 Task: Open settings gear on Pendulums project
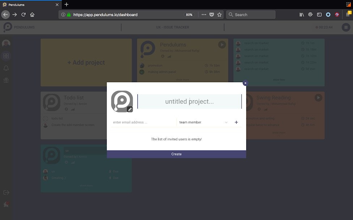click(162, 56)
